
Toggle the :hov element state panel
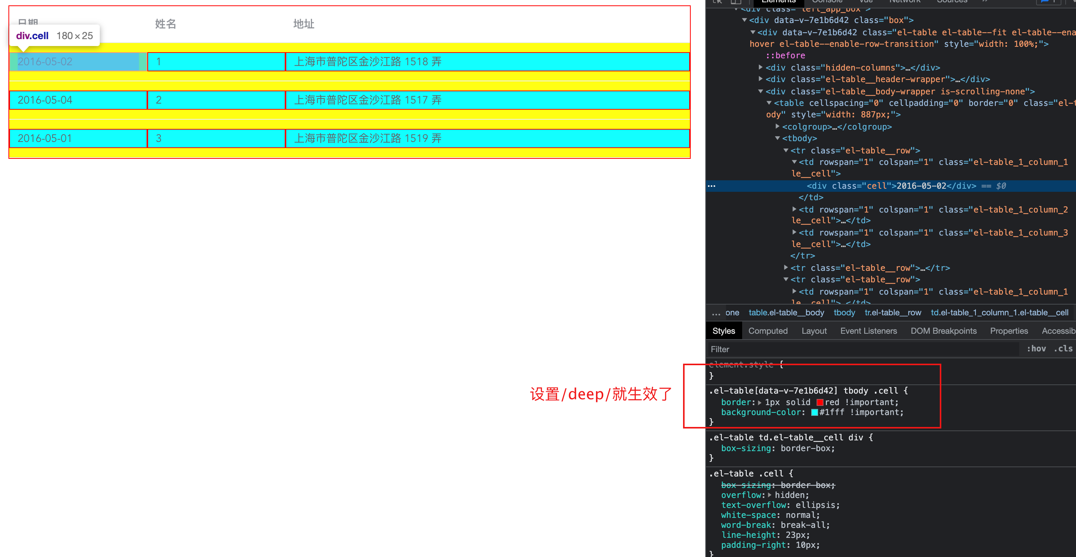[x=1036, y=349]
